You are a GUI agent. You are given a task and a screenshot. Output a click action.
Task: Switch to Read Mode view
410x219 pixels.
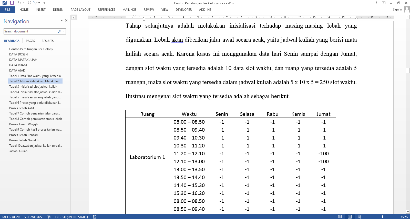tap(340, 217)
